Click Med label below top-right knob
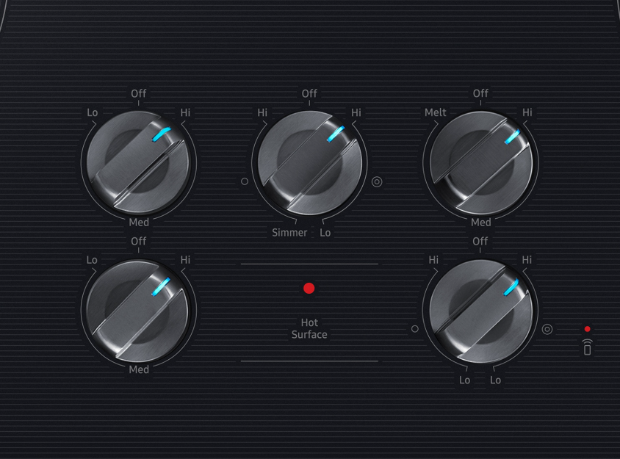 tap(481, 223)
